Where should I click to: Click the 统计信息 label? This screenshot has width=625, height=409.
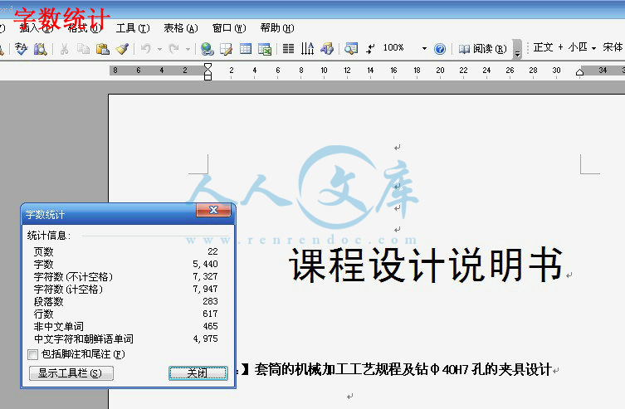tap(49, 236)
